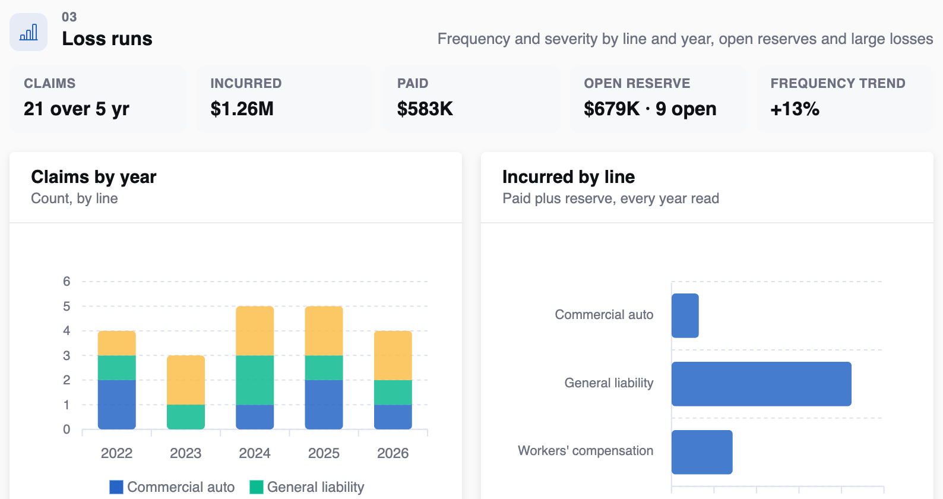The image size is (943, 499).
Task: Select the blue segment of the 2026 bar
Action: (393, 417)
